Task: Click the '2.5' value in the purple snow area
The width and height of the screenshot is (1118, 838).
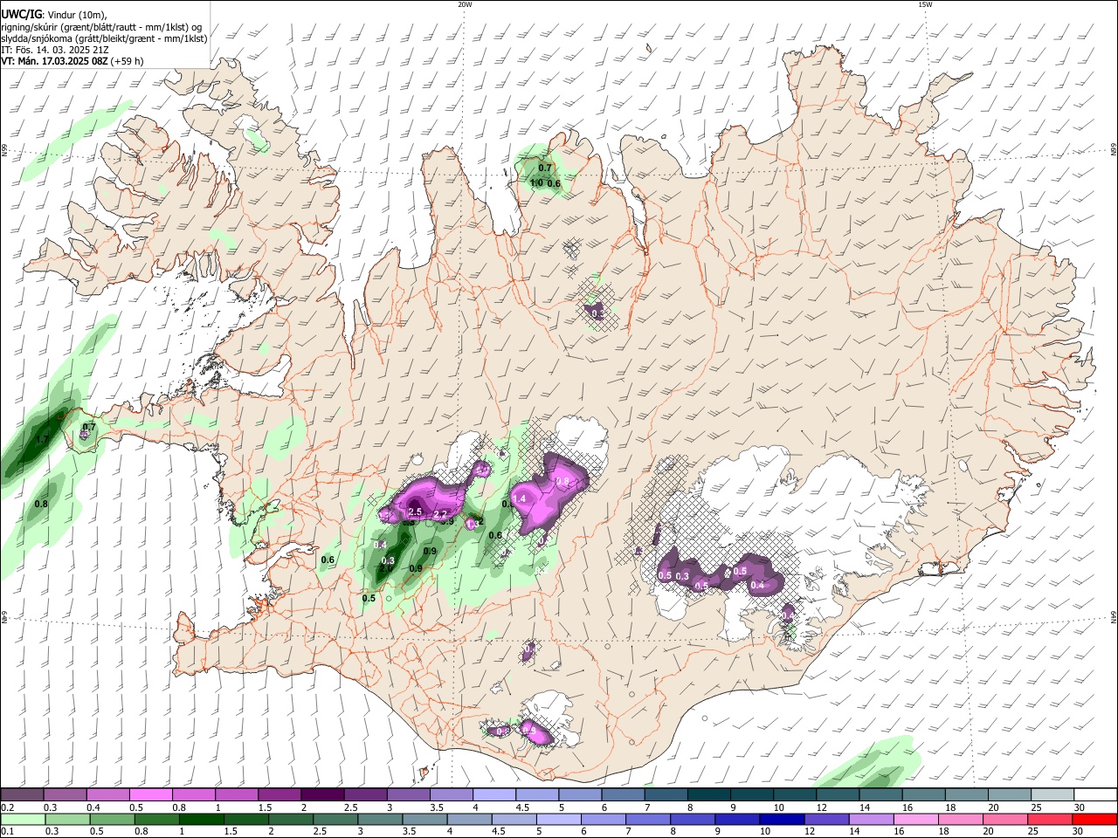Action: pos(415,512)
